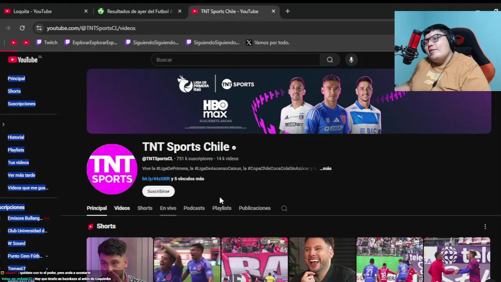Click the address bar URL
This screenshot has width=501, height=282.
tap(91, 28)
